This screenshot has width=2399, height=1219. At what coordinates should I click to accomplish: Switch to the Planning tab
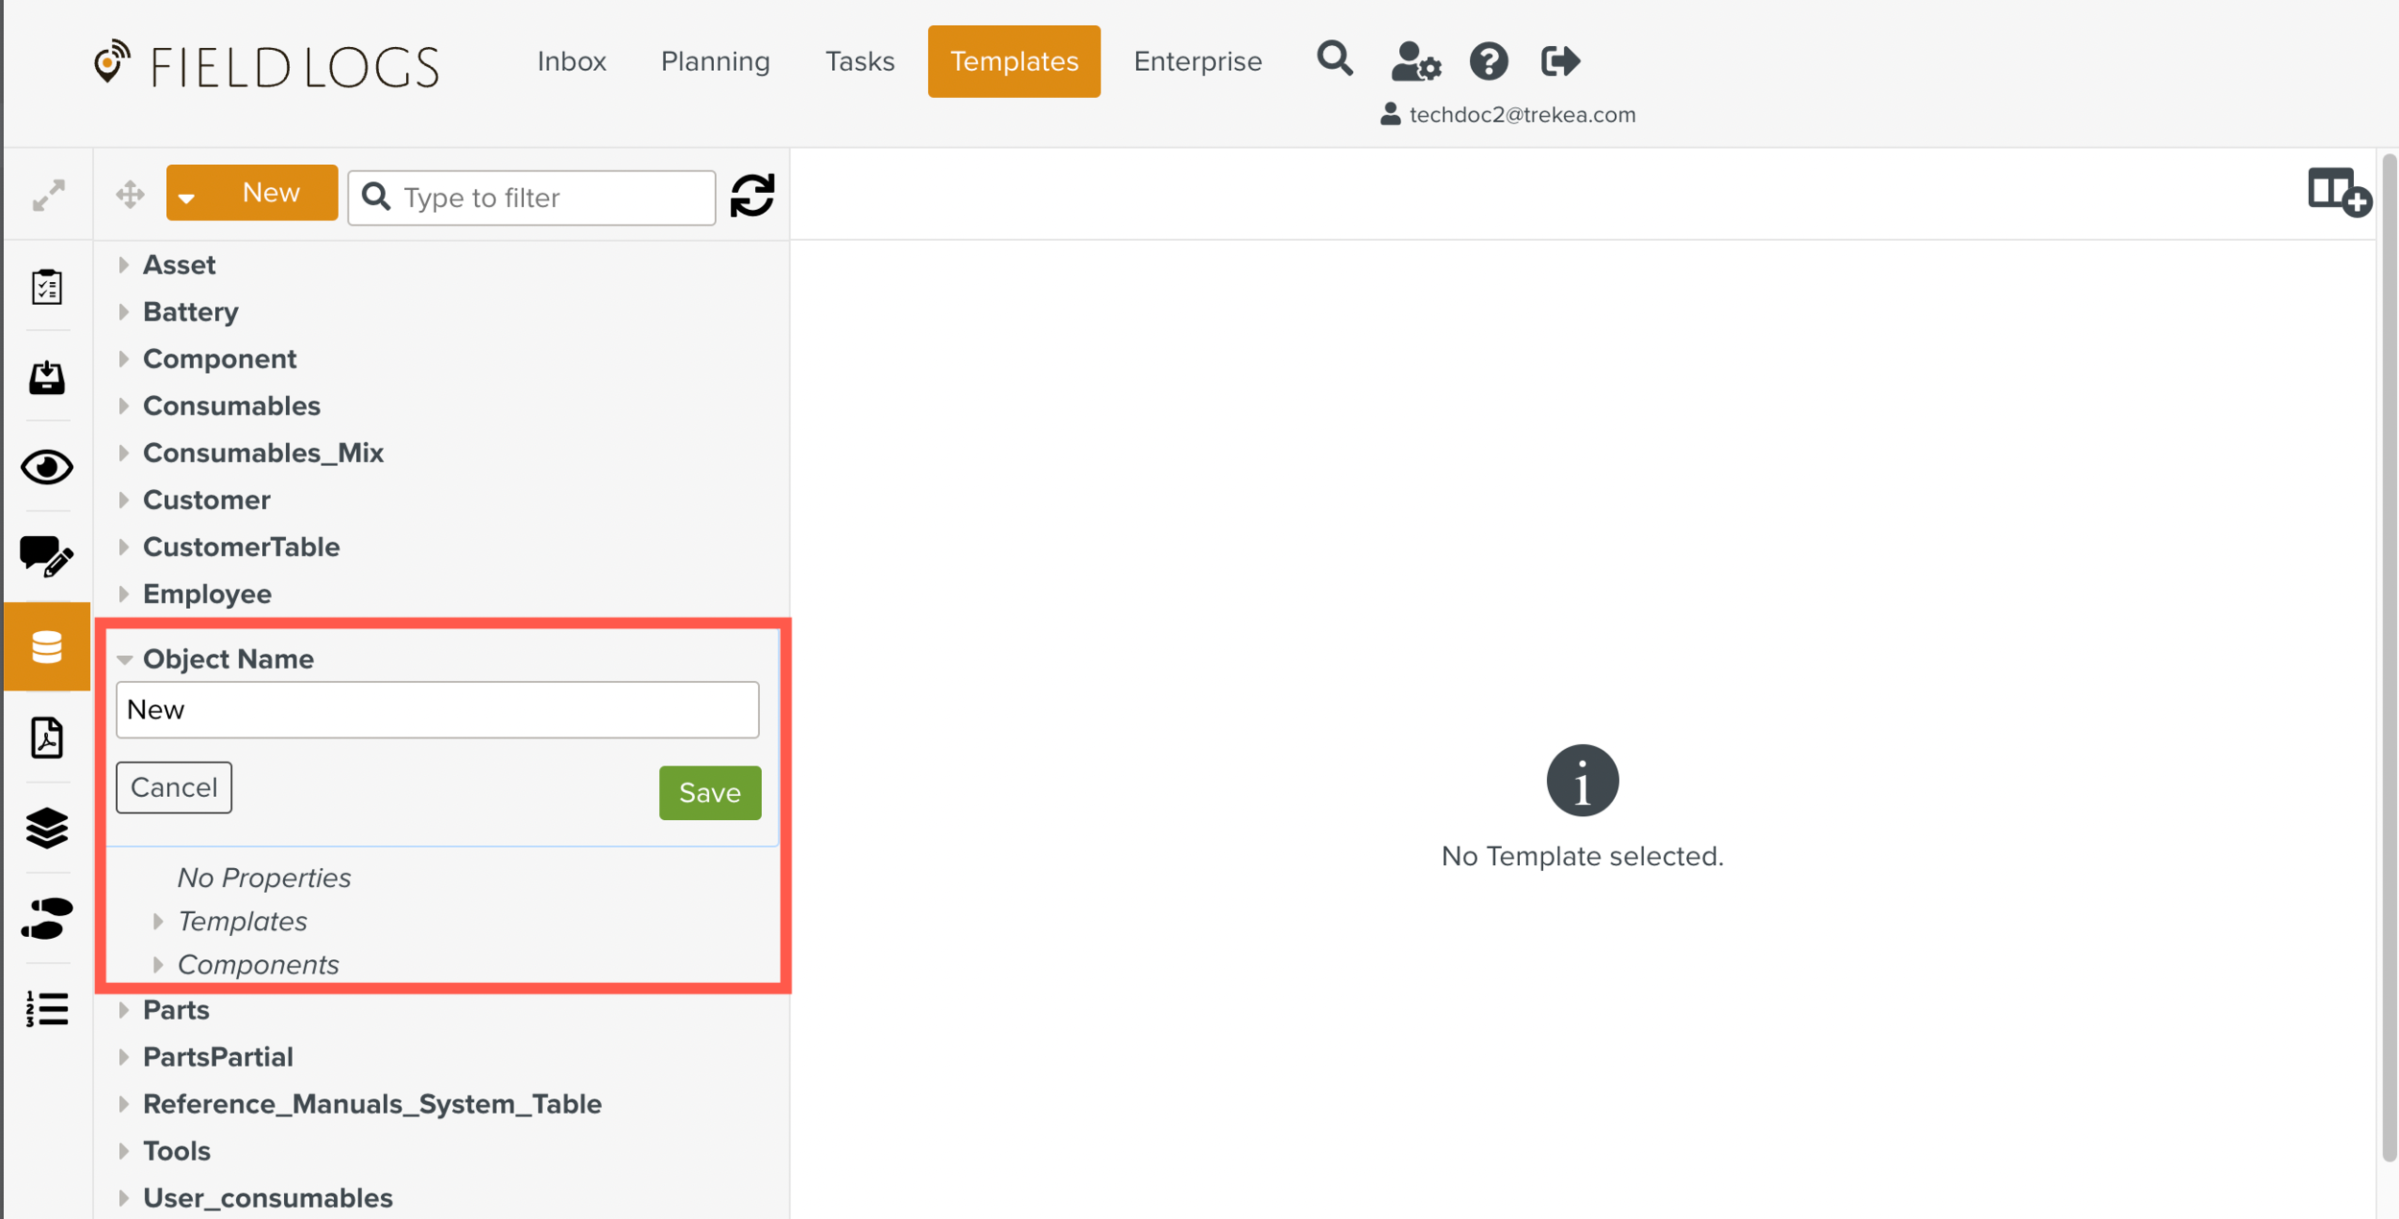click(715, 61)
